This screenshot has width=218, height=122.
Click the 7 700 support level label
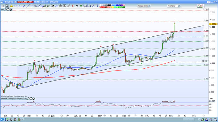pos(206,79)
